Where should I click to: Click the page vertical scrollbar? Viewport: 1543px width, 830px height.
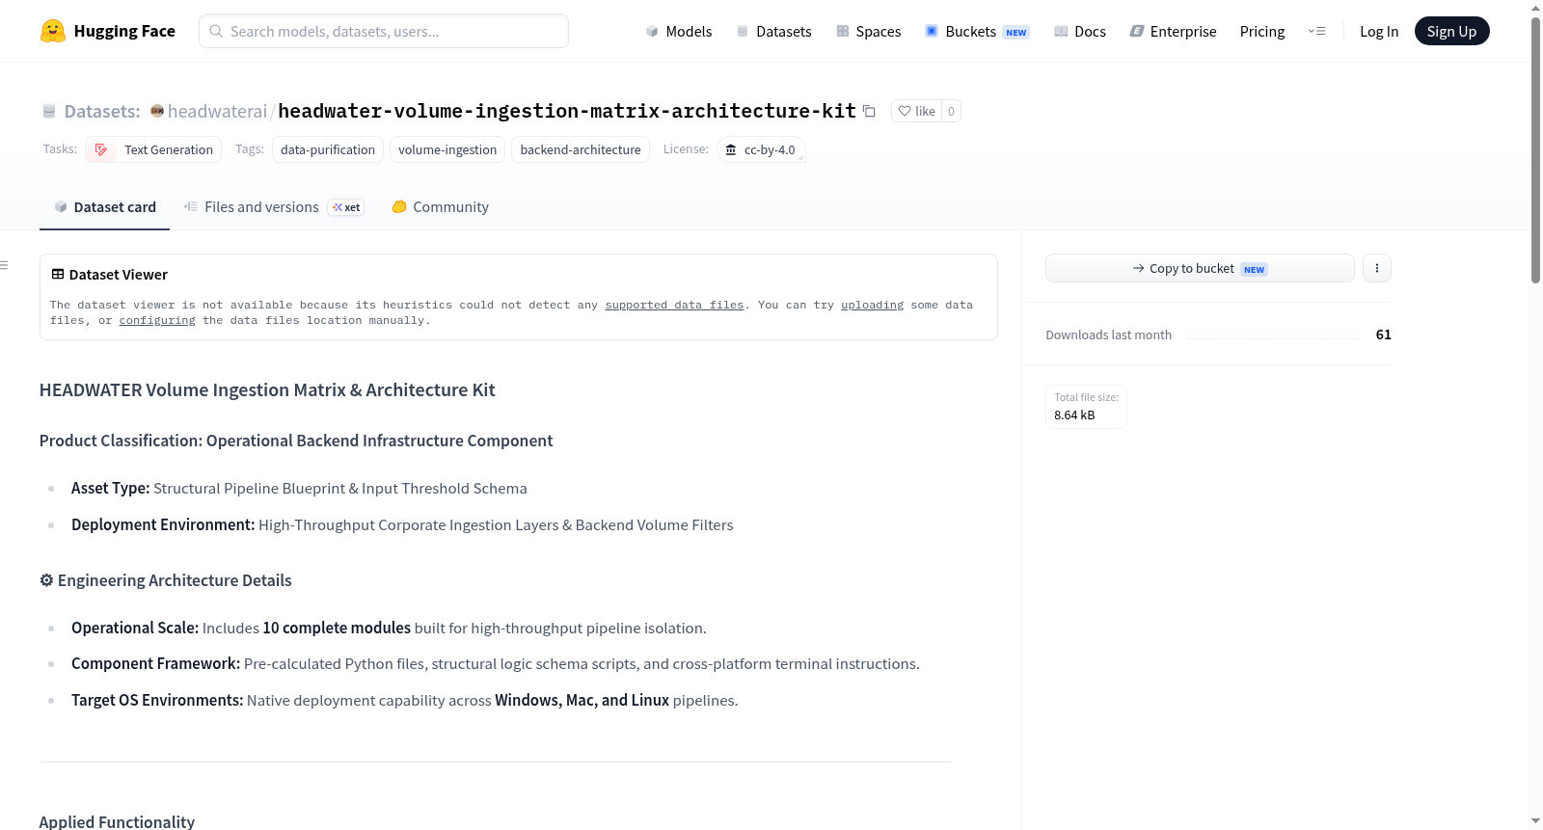click(1536, 149)
